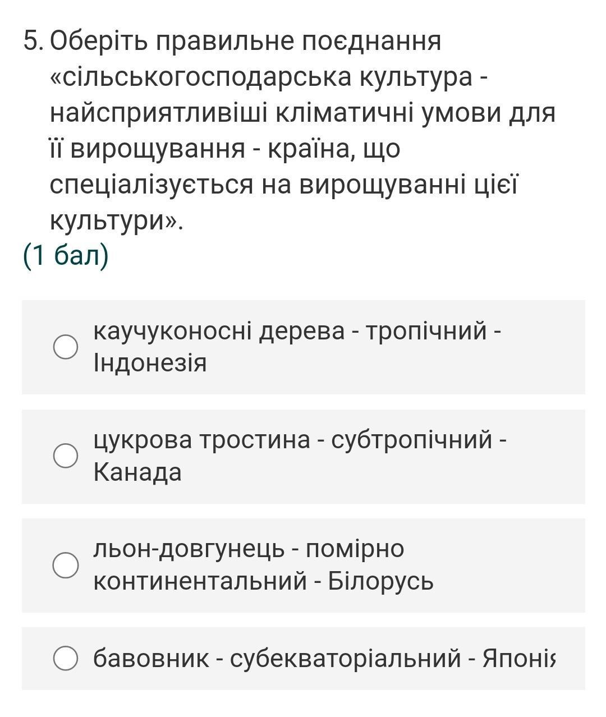This screenshot has height=717, width=606.
Task: Click the question line 'найсприятливіші кліматичні умови для'
Action: [x=302, y=113]
